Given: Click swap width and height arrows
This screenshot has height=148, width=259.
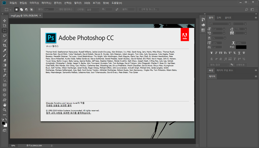Looking at the screenshot, I should [117, 10].
